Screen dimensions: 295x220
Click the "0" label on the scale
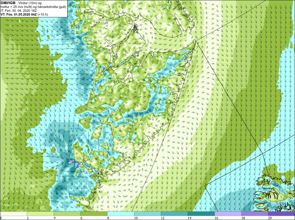tap(1, 218)
